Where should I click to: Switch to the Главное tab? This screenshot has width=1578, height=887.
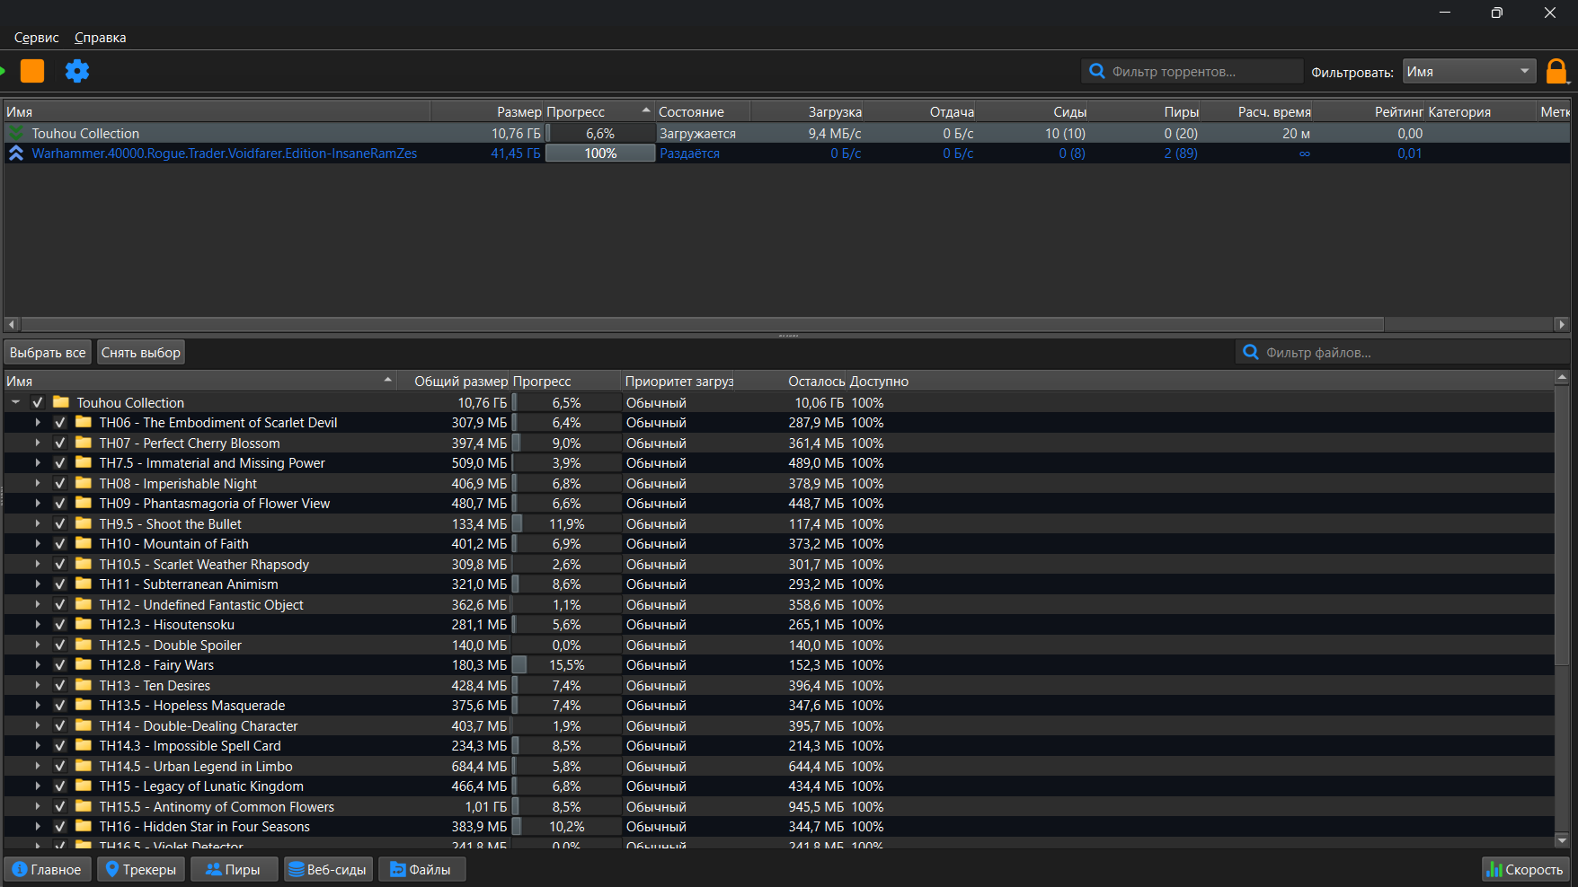coord(48,869)
